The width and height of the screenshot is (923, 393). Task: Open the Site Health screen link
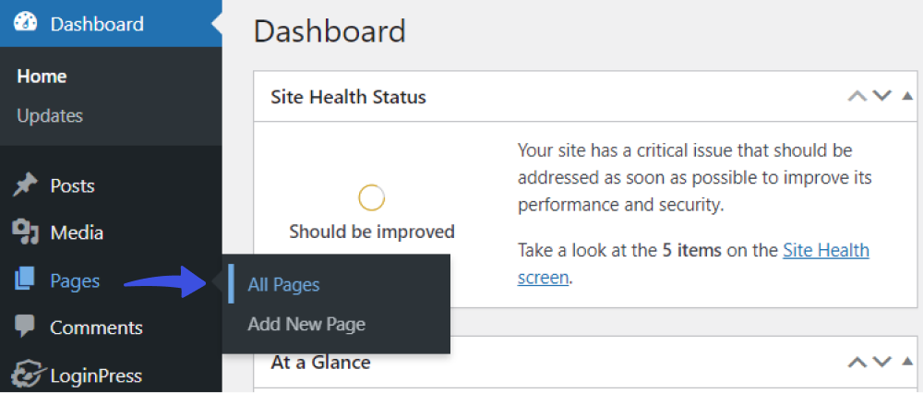(x=693, y=264)
